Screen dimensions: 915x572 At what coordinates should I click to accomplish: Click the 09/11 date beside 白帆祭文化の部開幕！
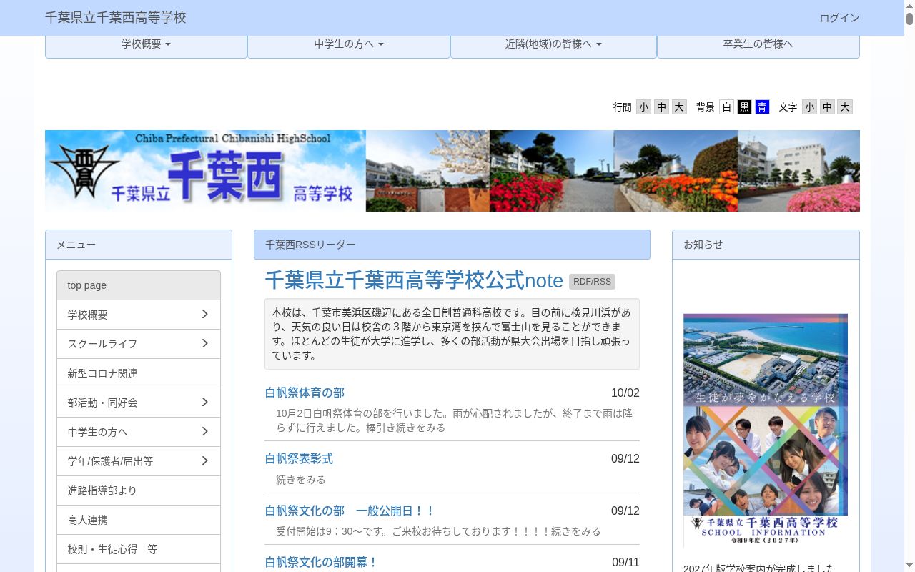coord(625,563)
